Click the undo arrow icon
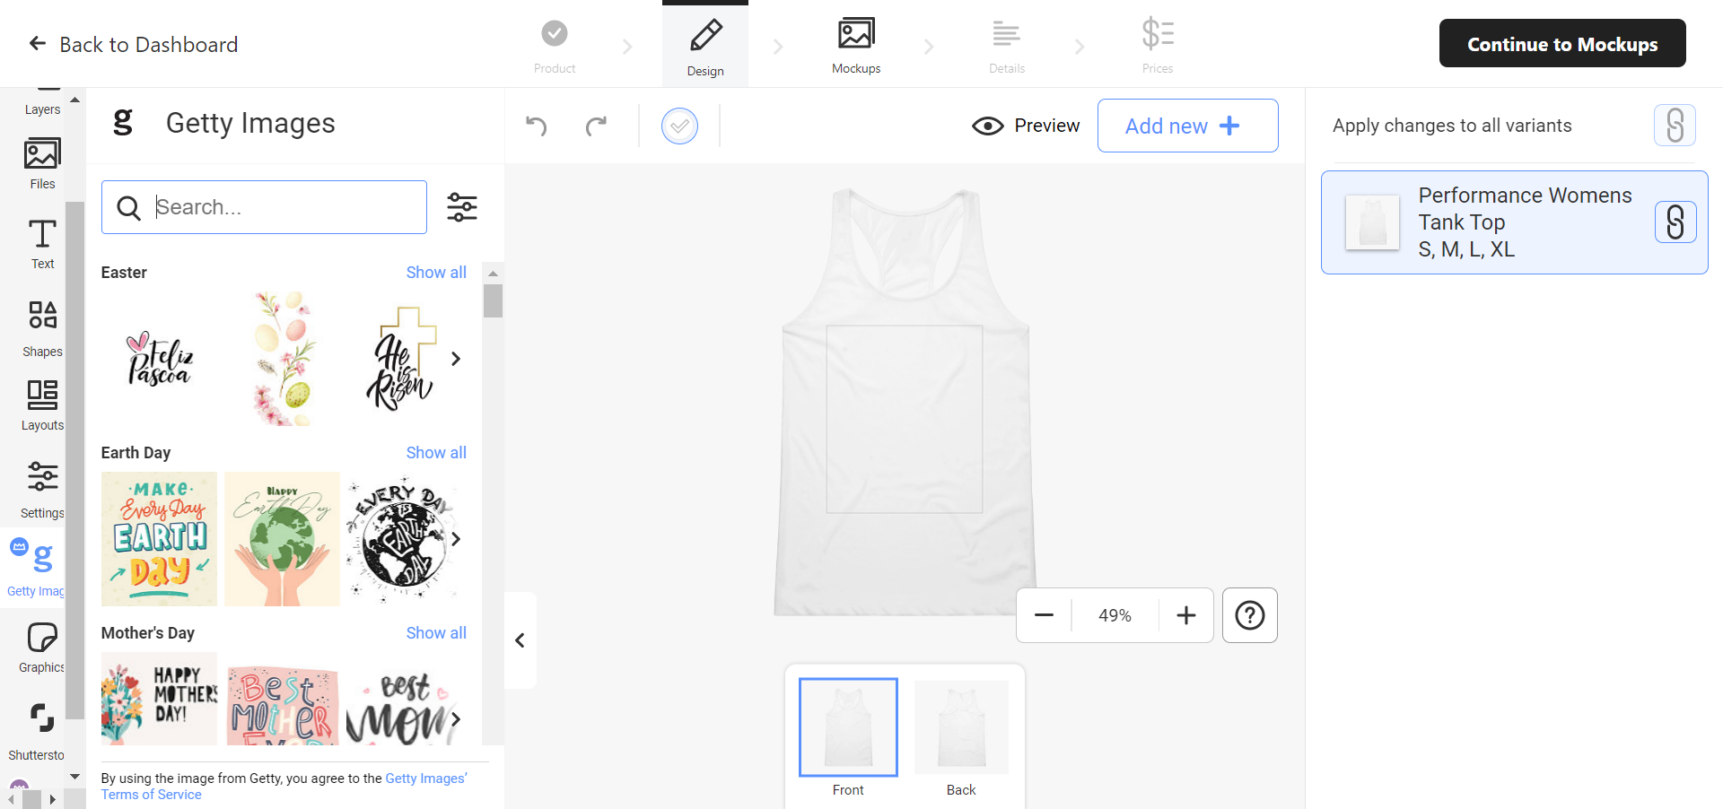The width and height of the screenshot is (1723, 809). (537, 126)
